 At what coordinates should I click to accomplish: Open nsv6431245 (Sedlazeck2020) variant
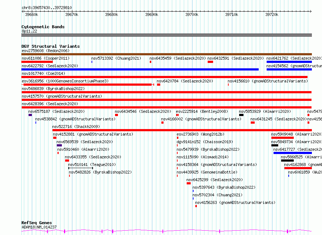(279, 119)
